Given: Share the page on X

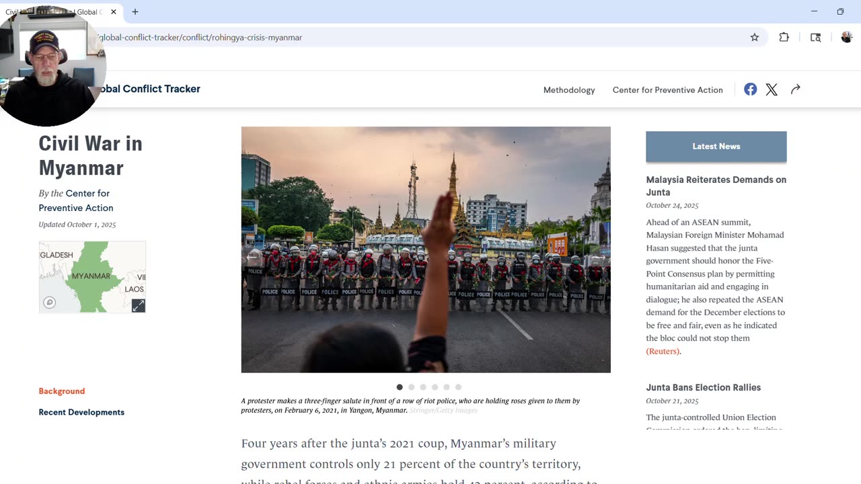Looking at the screenshot, I should point(772,89).
